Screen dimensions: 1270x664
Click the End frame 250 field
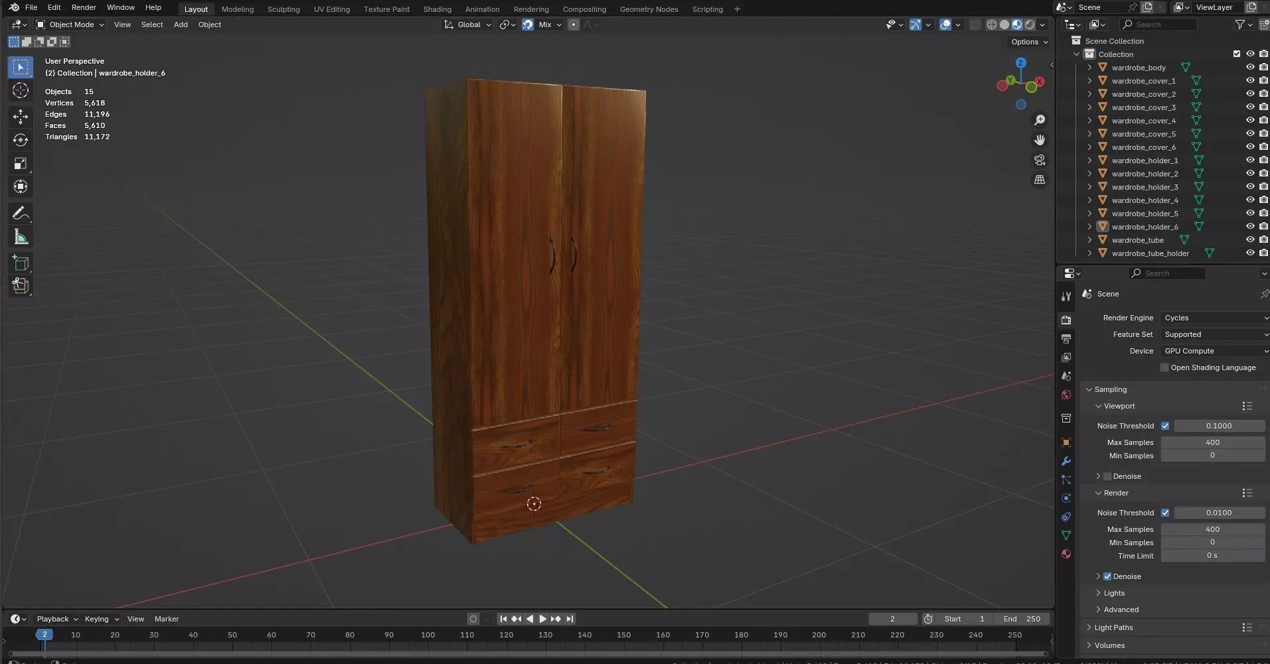click(x=1022, y=619)
